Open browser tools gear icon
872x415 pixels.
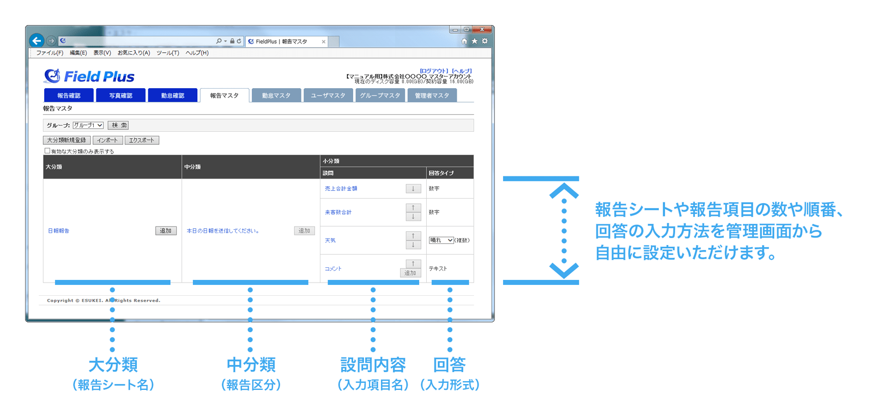485,41
